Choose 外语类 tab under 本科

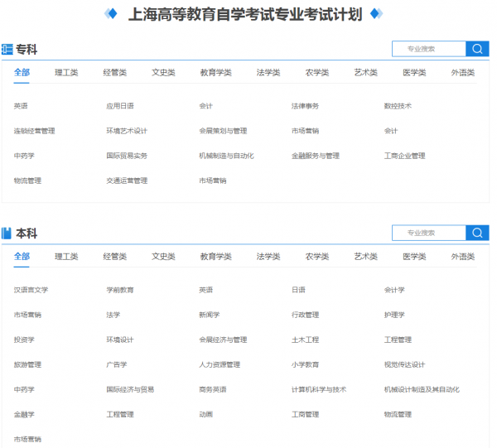tap(463, 257)
